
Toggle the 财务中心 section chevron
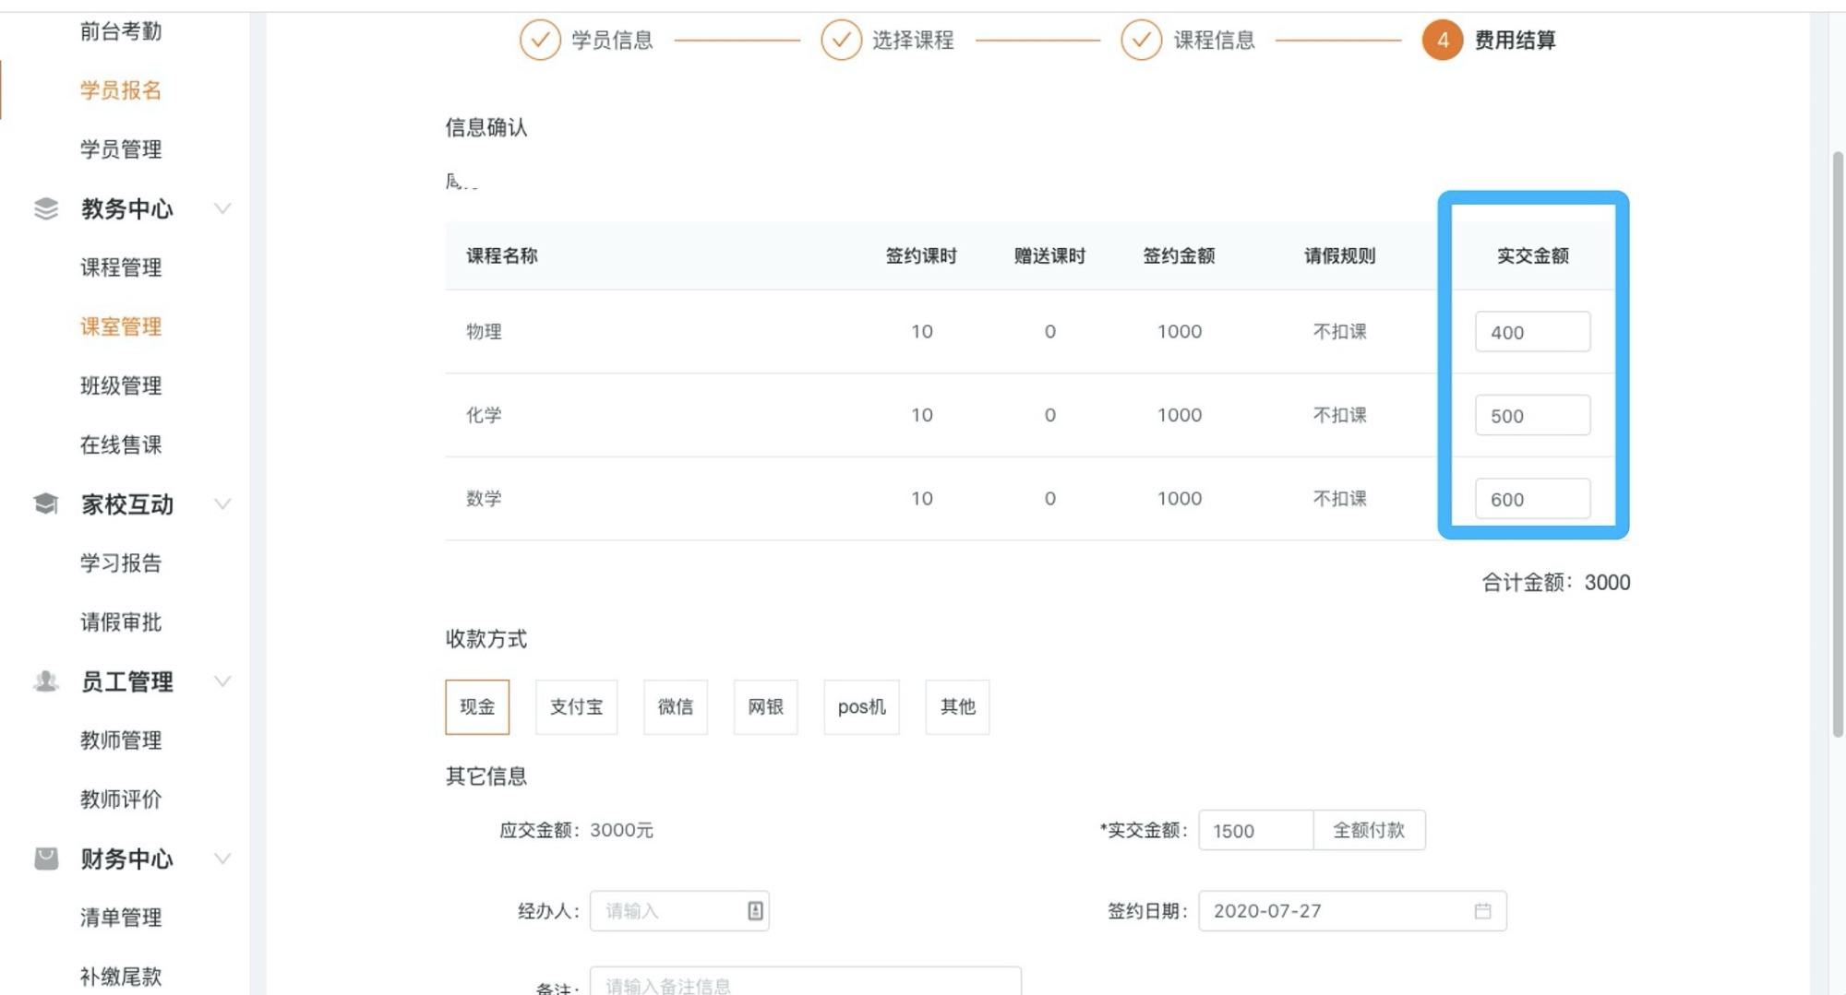222,859
